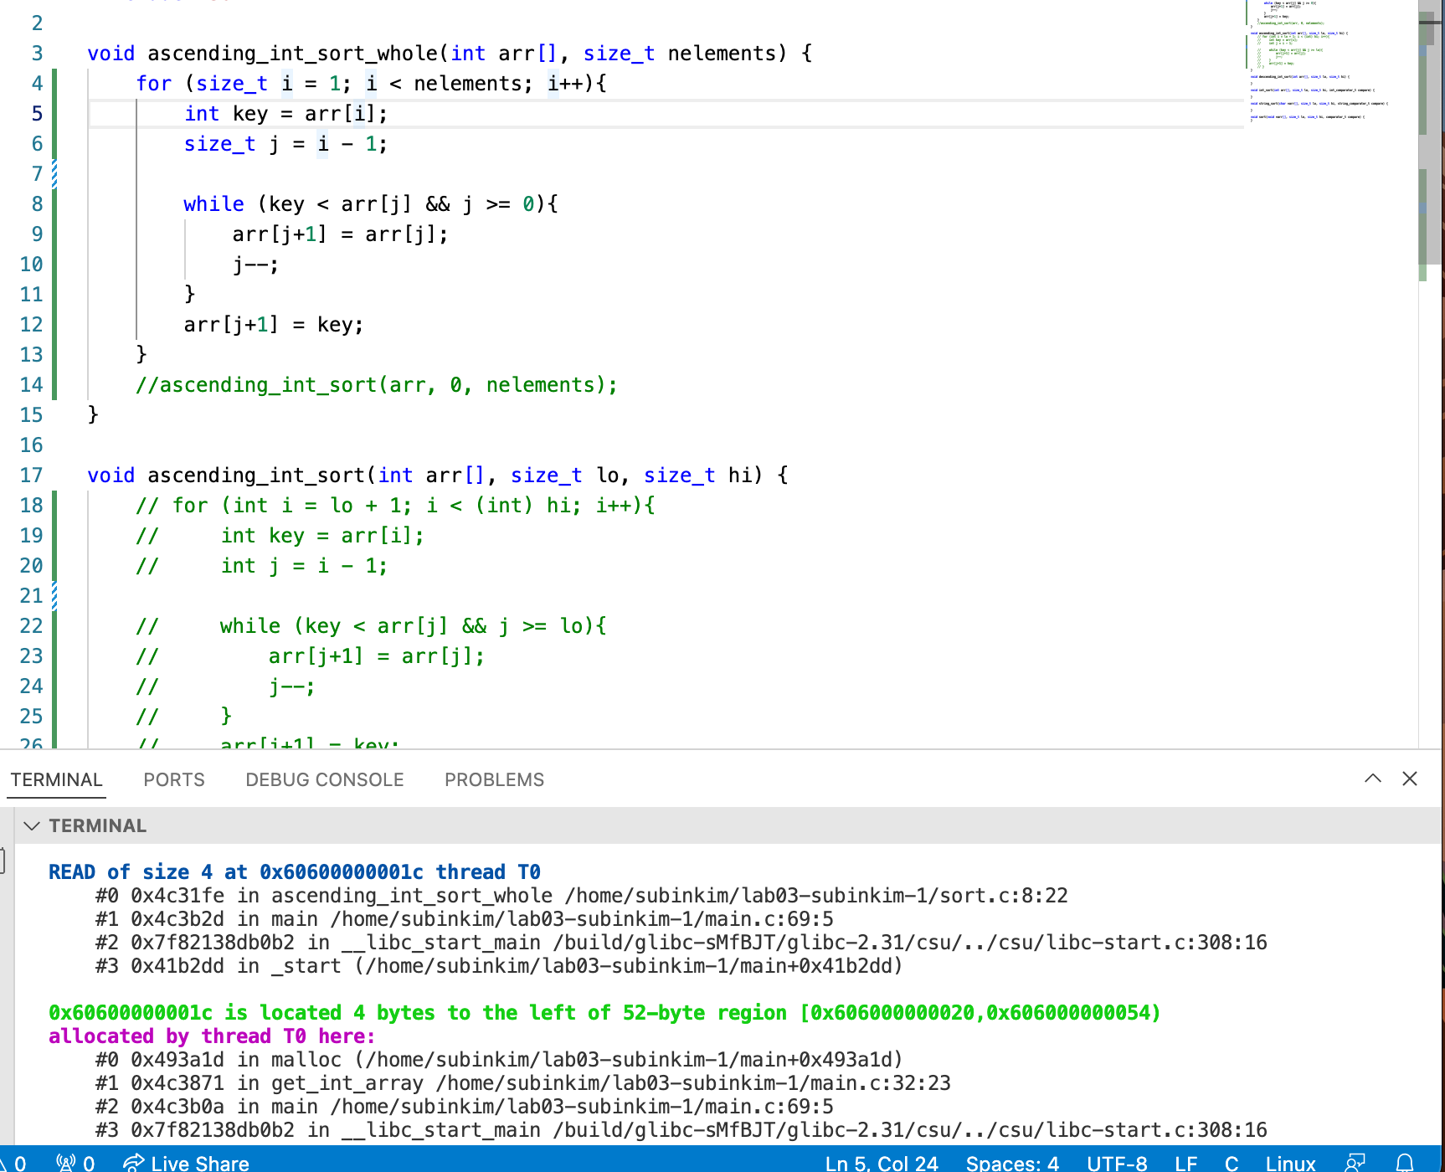The image size is (1445, 1172).
Task: Change indentation via Spaces: 4
Action: pyautogui.click(x=1011, y=1163)
